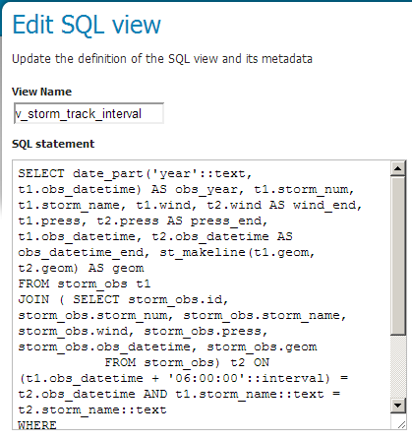
Task: Click the line starting 'JOIN ( SELECT storm_obs.id,'
Action: (123, 299)
